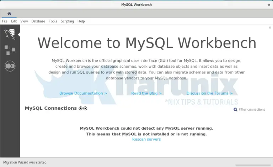Click the status bar progress indicator

(253, 165)
